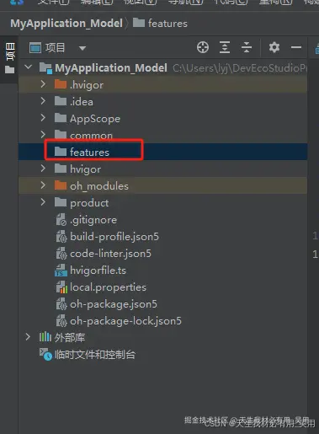Click the features folder icon in tree

[61, 152]
